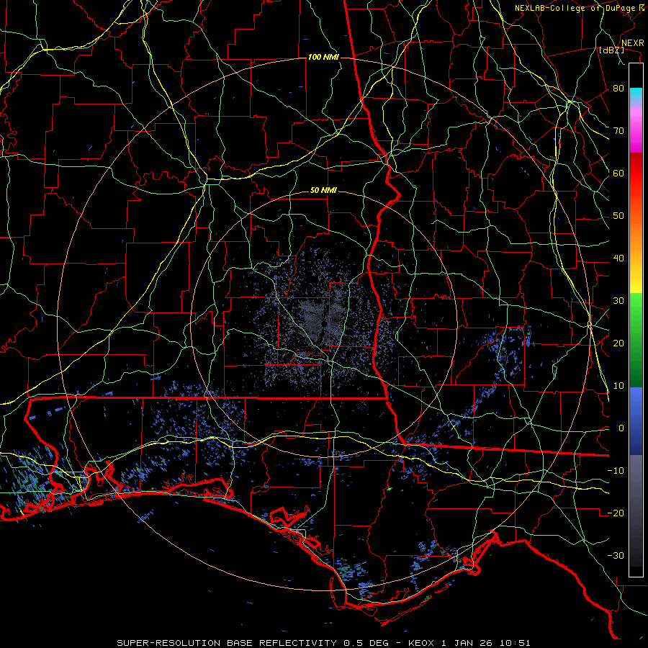Click the 30 dBZ scale value

point(618,301)
